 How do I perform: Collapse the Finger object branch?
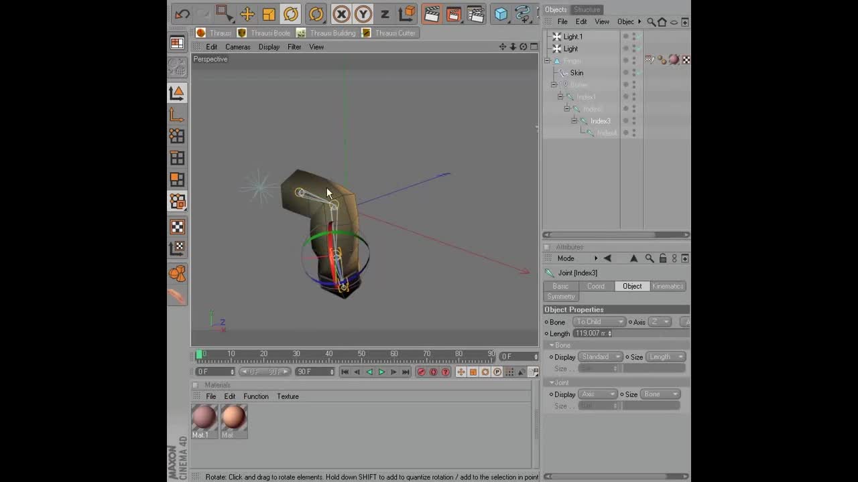point(548,61)
